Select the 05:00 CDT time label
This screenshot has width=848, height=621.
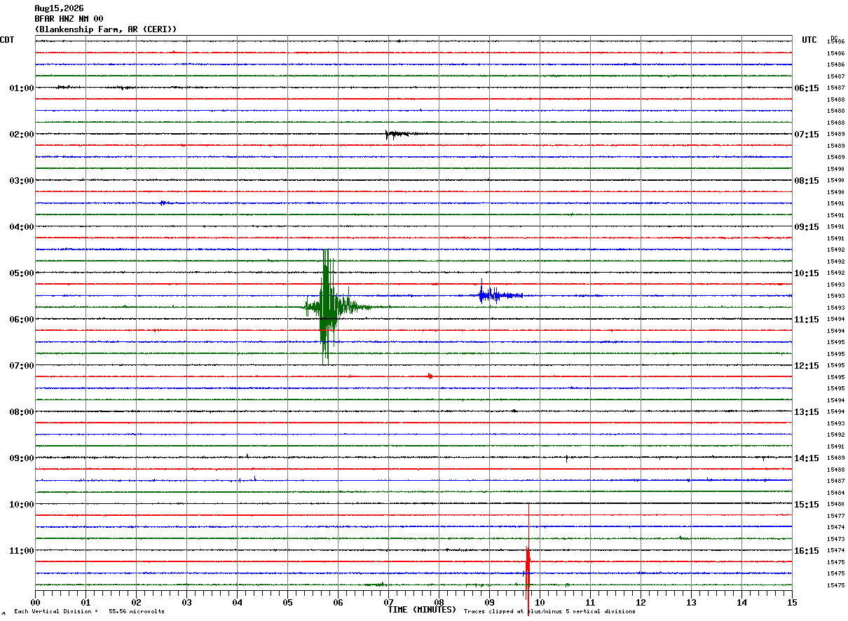(21, 273)
